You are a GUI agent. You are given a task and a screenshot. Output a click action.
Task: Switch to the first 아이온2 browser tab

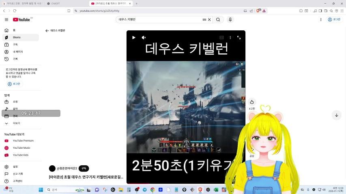point(22,4)
